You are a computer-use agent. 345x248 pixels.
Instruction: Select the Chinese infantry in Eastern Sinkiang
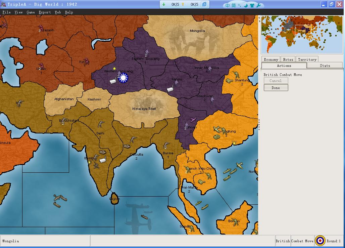[147, 52]
